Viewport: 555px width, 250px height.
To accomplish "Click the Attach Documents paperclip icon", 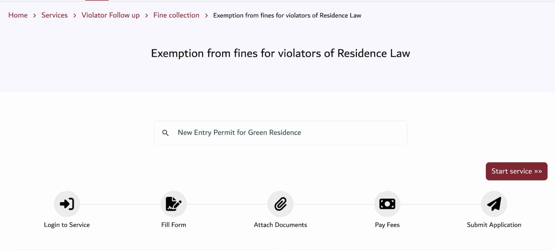I will 281,204.
